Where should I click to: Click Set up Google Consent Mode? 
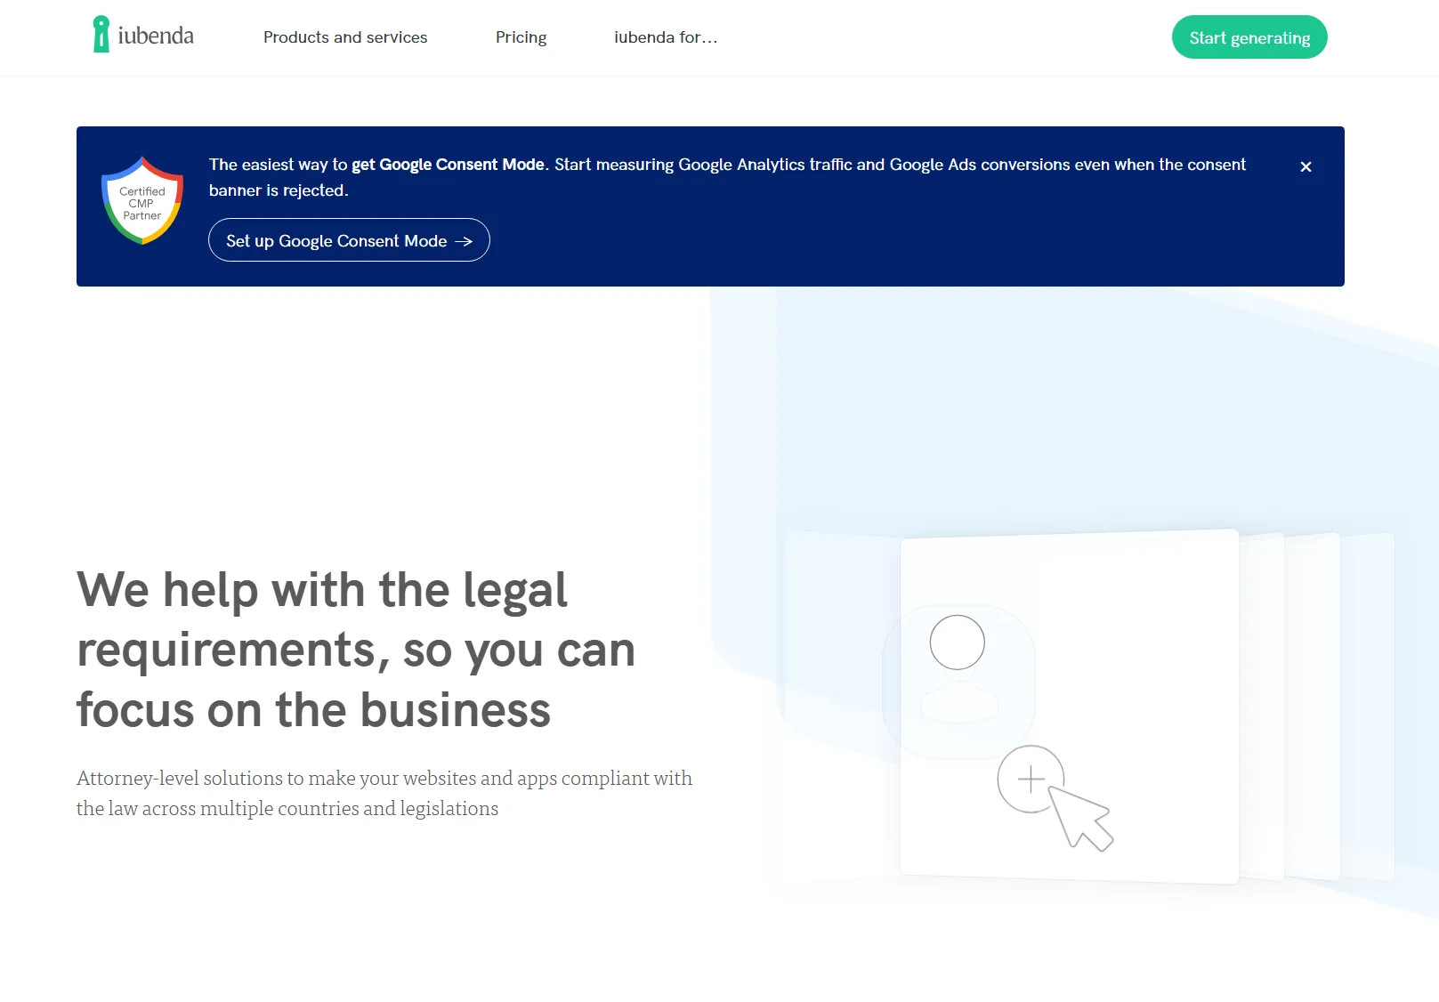(x=348, y=240)
